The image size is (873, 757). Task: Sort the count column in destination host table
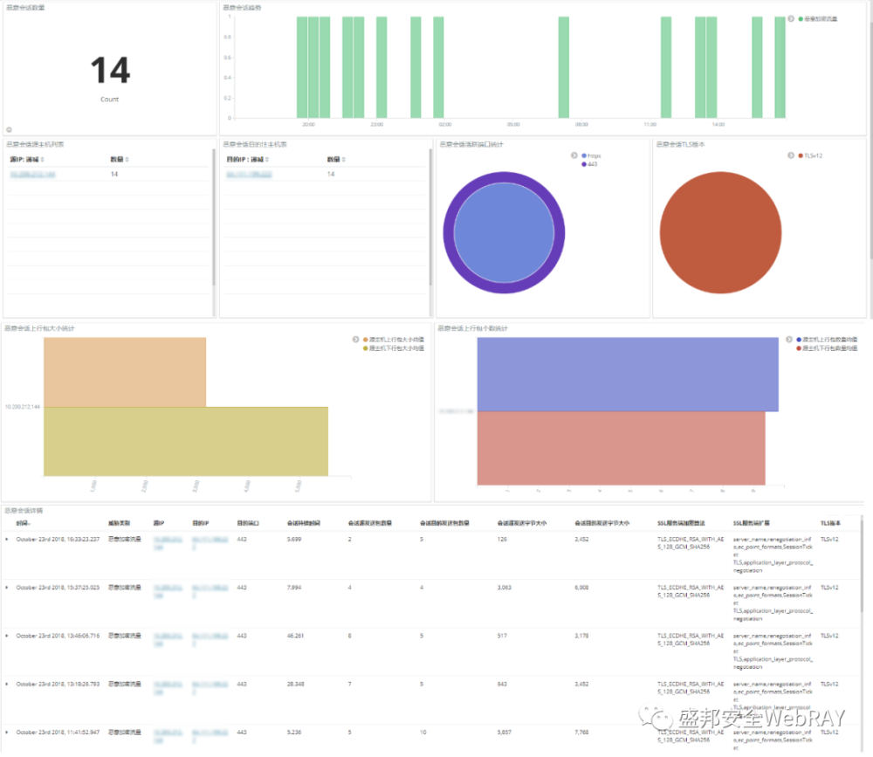point(336,159)
